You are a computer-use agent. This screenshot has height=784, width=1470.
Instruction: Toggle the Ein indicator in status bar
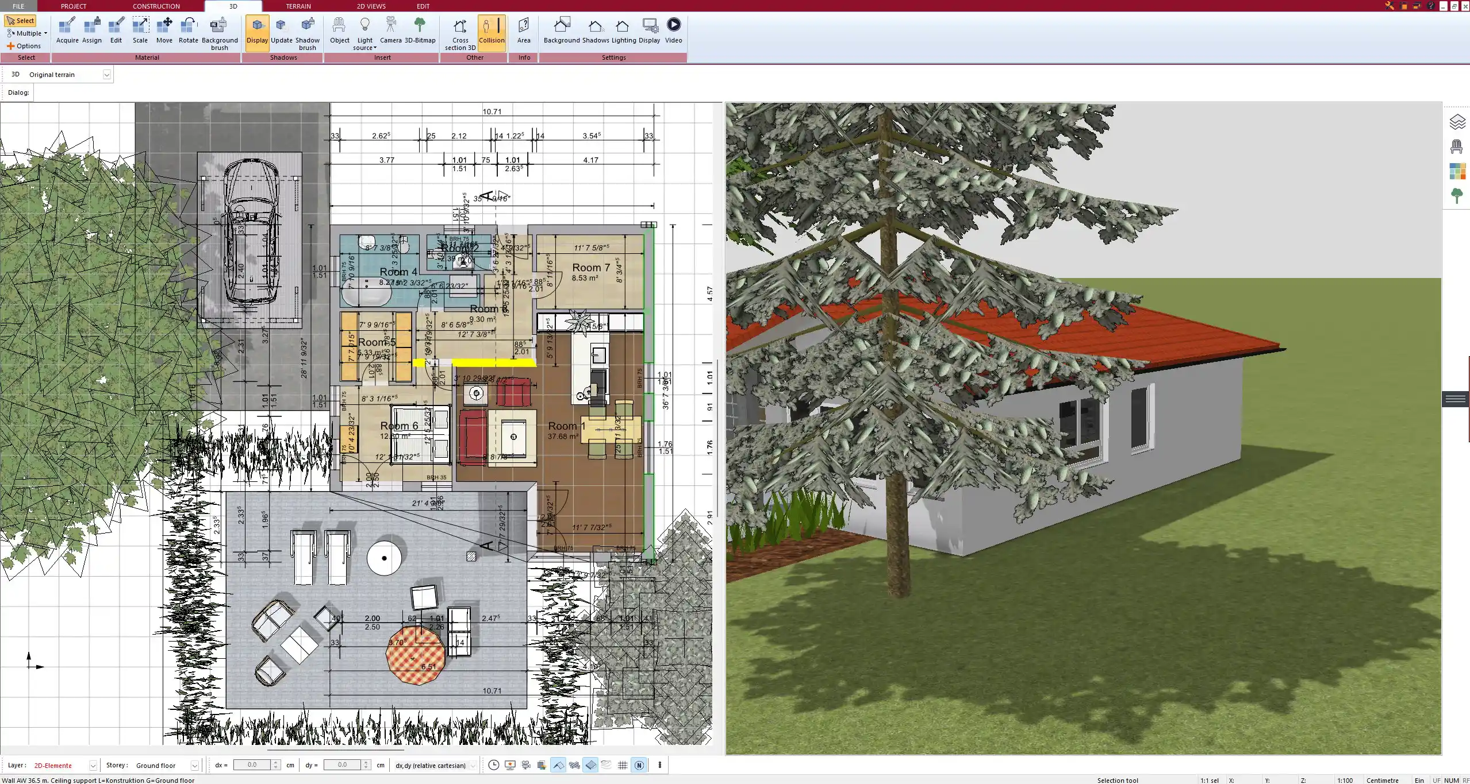pyautogui.click(x=1419, y=780)
